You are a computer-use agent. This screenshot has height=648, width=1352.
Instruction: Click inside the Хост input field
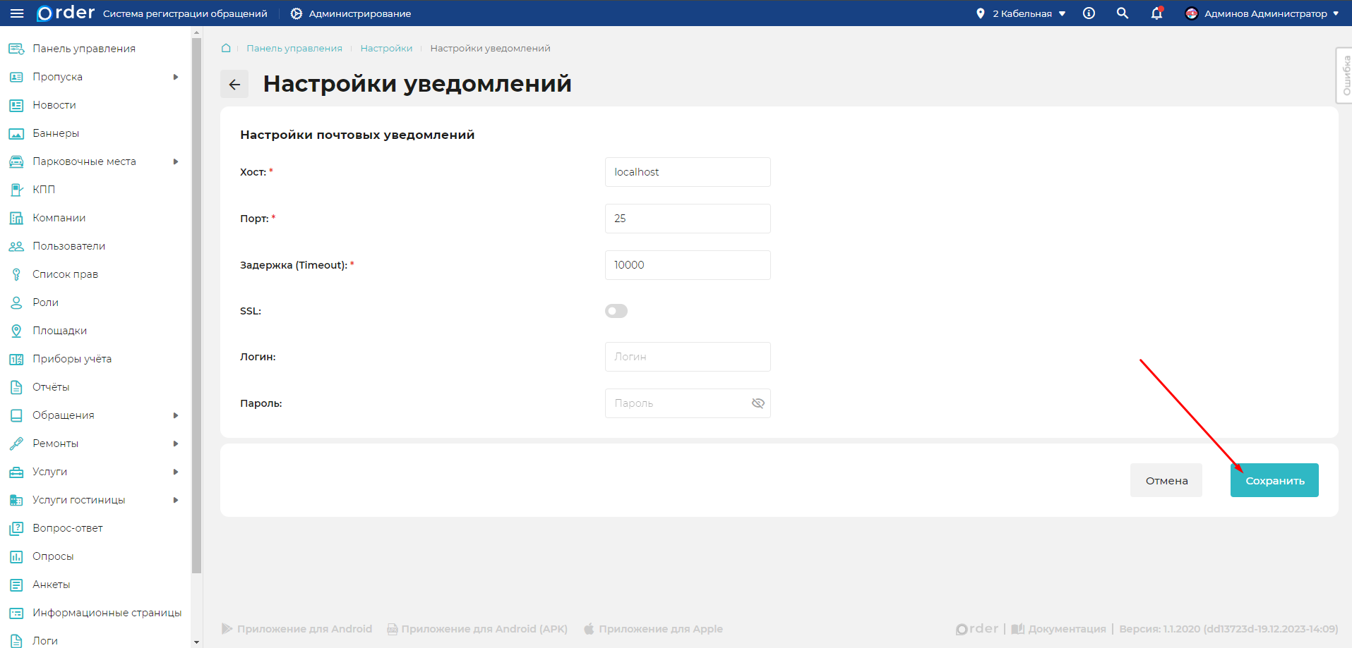(x=687, y=171)
